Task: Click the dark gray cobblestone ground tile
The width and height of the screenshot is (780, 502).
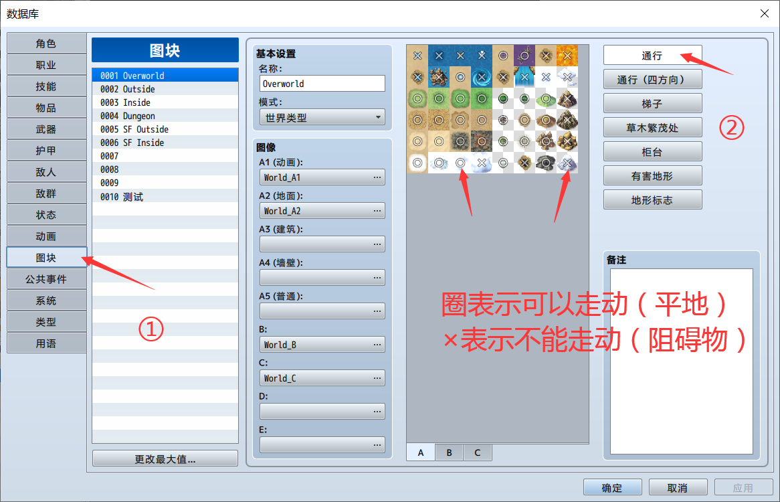Action: coord(460,141)
